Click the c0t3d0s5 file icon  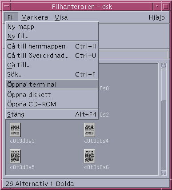coord(15,156)
